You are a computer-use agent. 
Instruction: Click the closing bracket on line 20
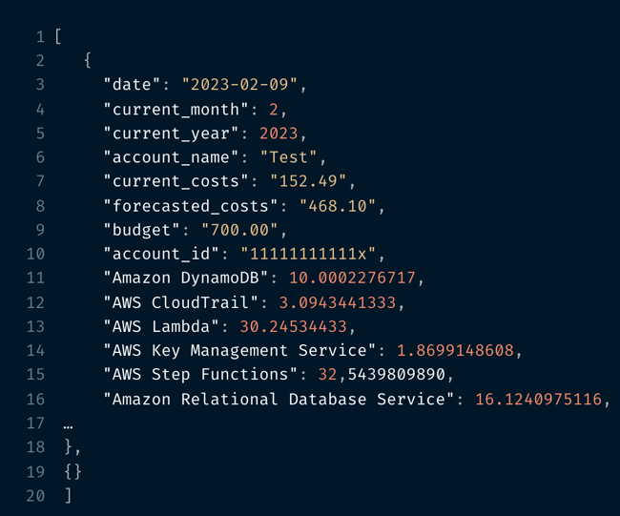(69, 495)
